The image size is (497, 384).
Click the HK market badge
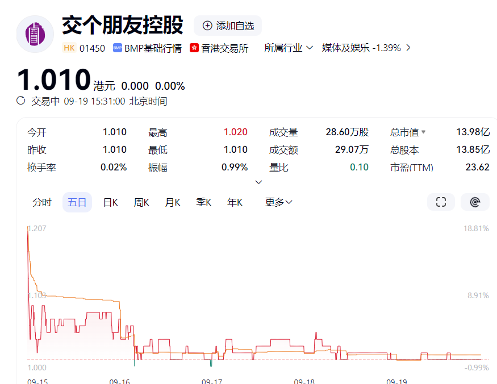(x=69, y=48)
